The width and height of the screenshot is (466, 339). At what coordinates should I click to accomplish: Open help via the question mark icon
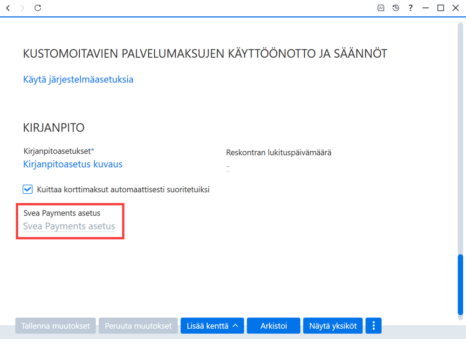411,8
